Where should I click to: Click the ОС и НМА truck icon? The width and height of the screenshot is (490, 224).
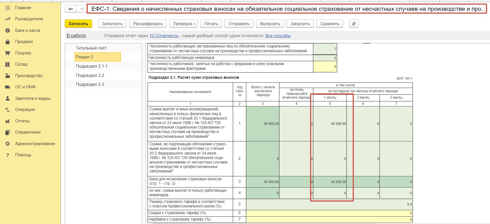click(x=8, y=87)
